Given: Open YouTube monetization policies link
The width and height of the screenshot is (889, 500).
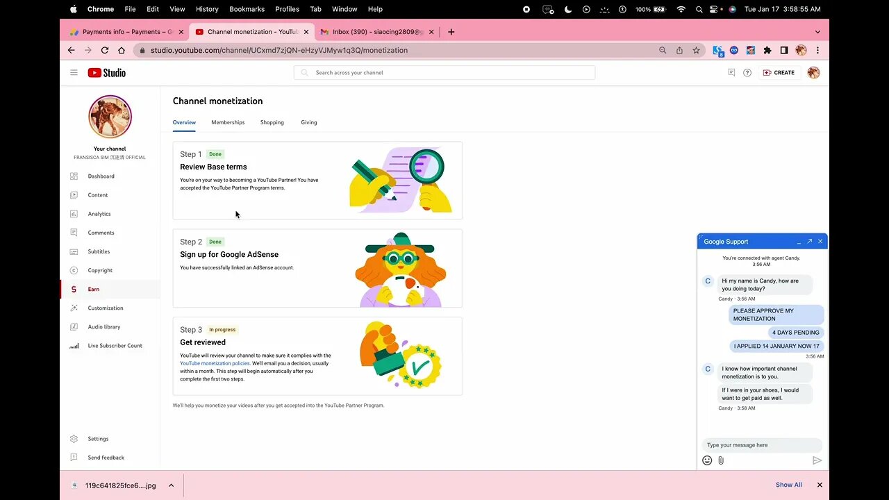Looking at the screenshot, I should (215, 363).
